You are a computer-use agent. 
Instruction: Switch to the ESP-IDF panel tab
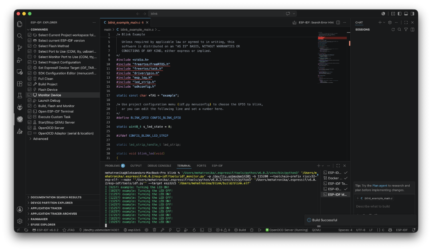pyautogui.click(x=217, y=166)
